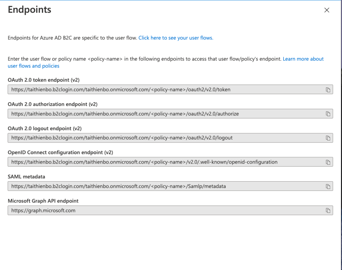Click the copy icon next to the Samlp/metadata field
342x270 pixels.
[329, 186]
